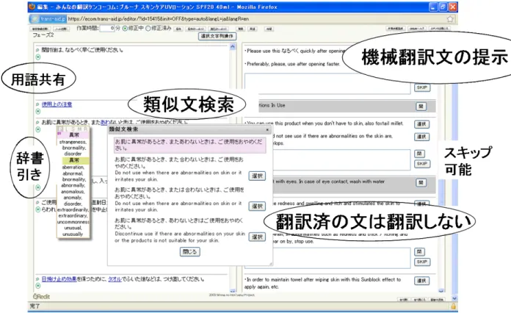Choose 'uncommonness' in the dictionary popup

click(73, 222)
